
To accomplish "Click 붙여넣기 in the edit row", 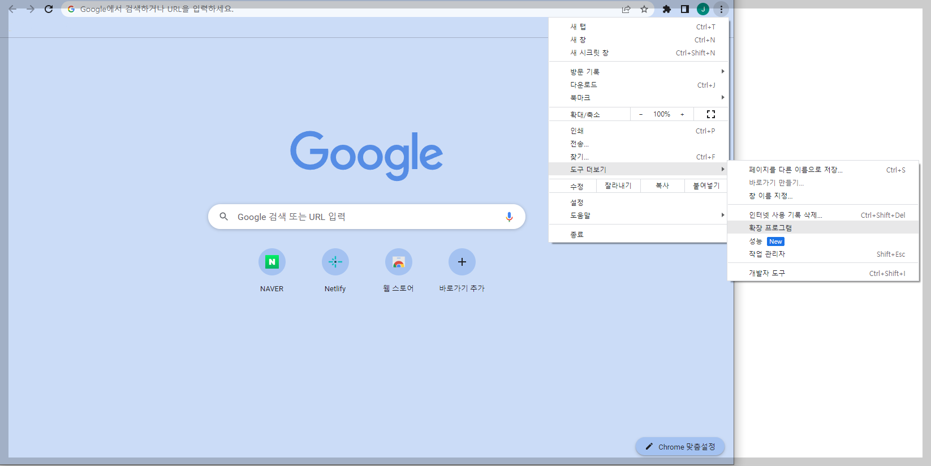I will click(x=706, y=185).
